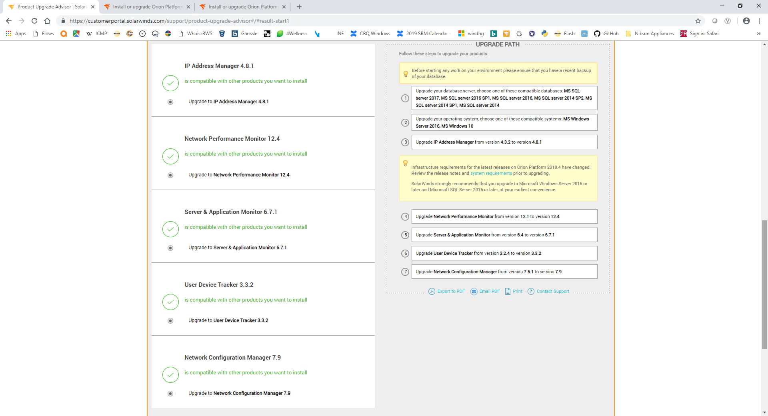Click the Email PDF link text
Image resolution: width=768 pixels, height=416 pixels.
[x=490, y=291]
